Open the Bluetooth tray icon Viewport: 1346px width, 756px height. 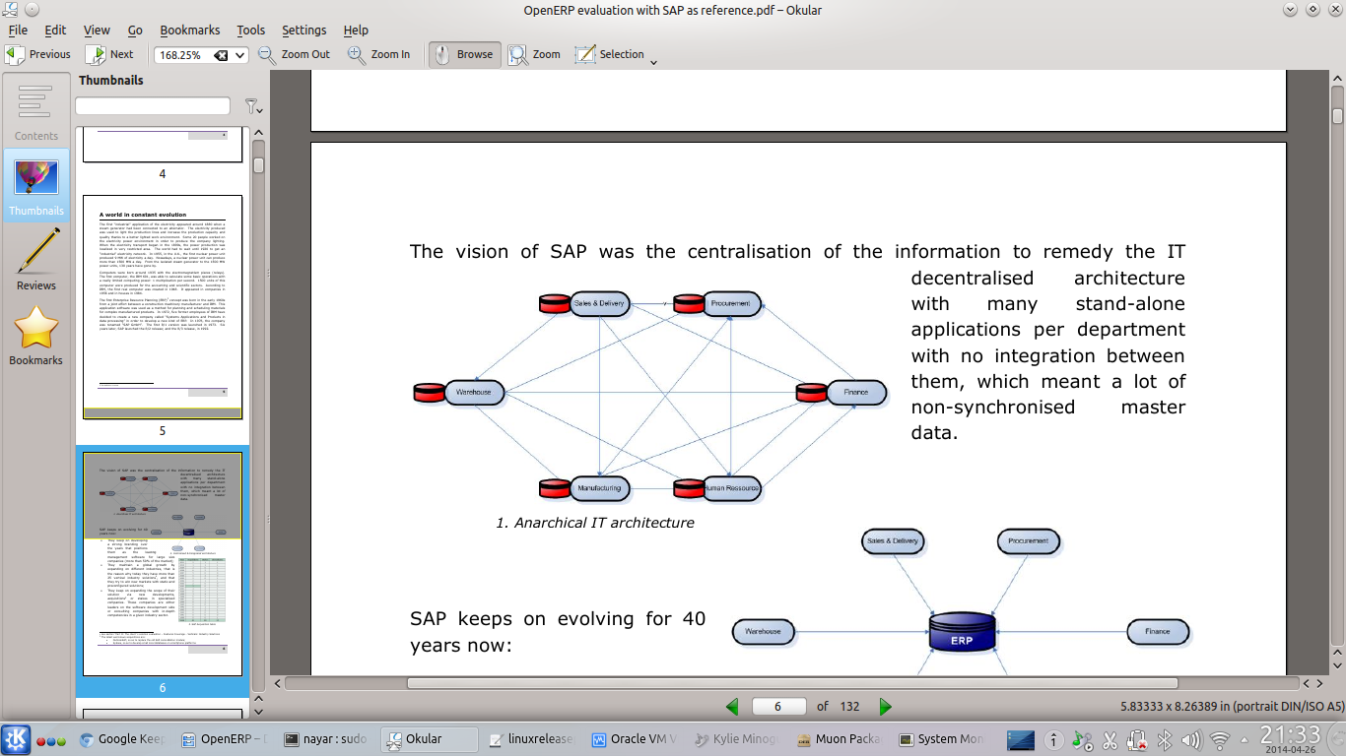click(1164, 740)
